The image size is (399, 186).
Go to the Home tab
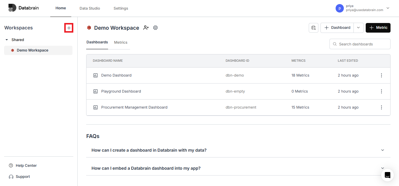tap(61, 8)
